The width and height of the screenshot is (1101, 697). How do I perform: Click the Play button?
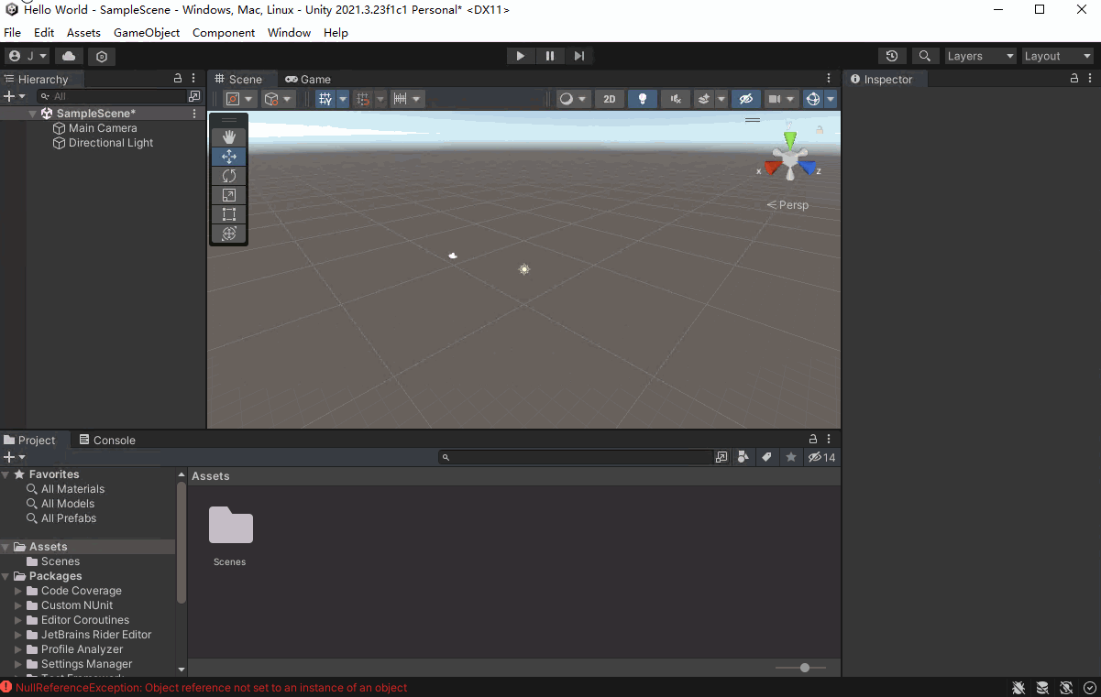tap(521, 56)
